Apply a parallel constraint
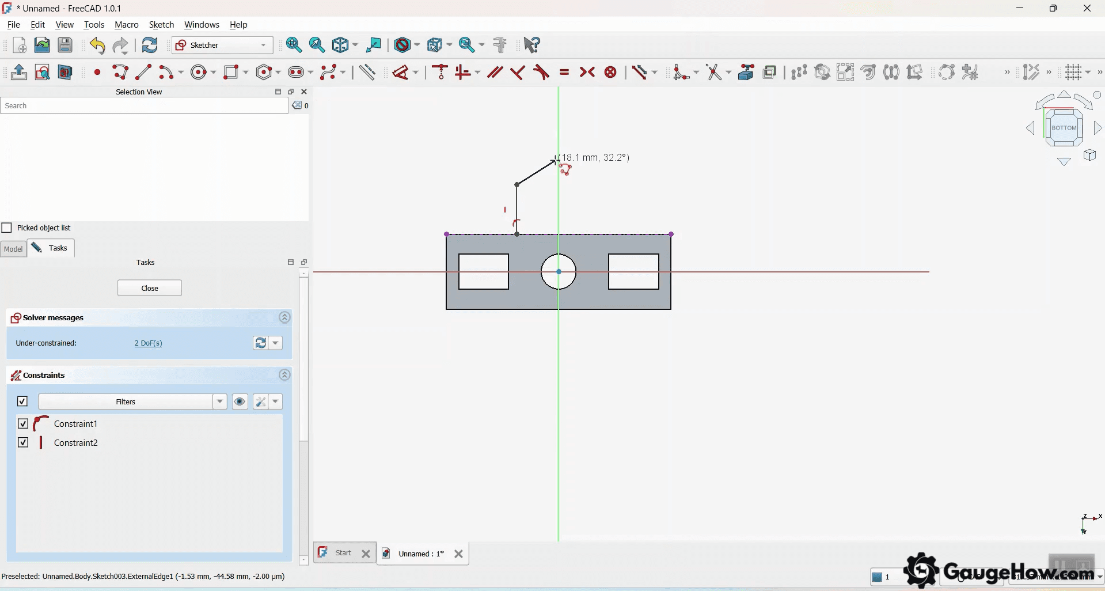Viewport: 1105px width, 591px height. pyautogui.click(x=494, y=72)
